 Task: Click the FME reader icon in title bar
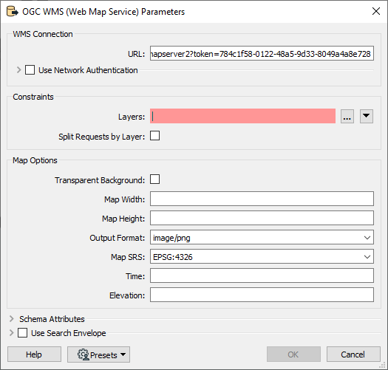12,12
